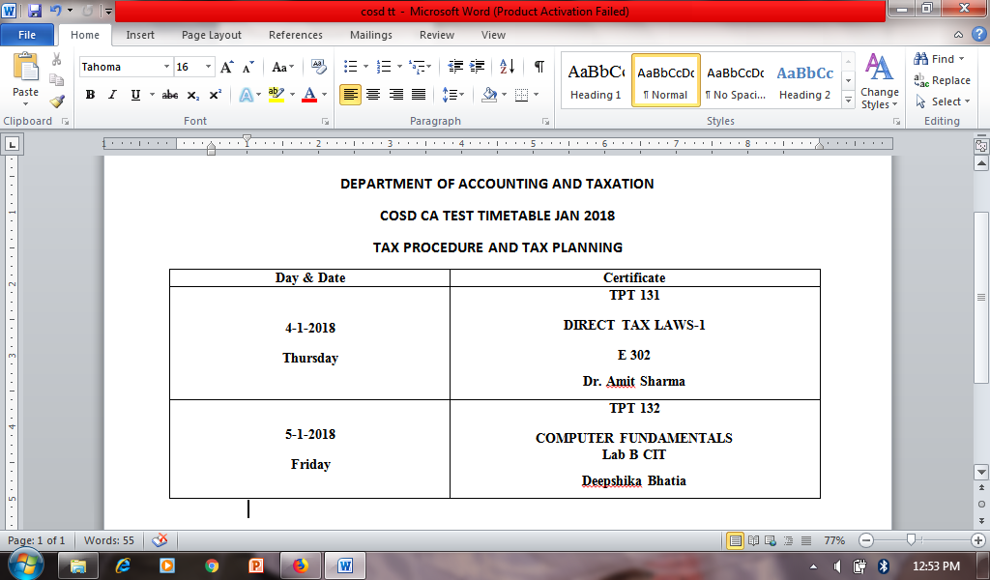Open the Insert ribbon tab
Viewport: 990px width, 580px height.
pyautogui.click(x=140, y=35)
